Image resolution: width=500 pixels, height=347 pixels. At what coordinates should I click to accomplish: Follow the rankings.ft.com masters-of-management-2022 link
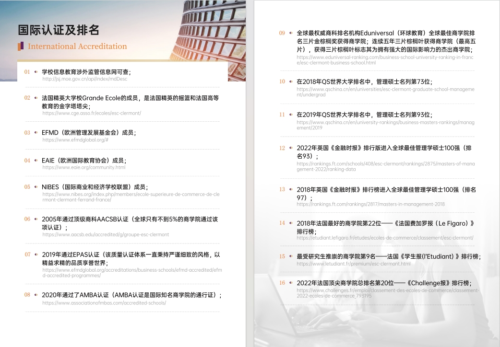point(385,166)
